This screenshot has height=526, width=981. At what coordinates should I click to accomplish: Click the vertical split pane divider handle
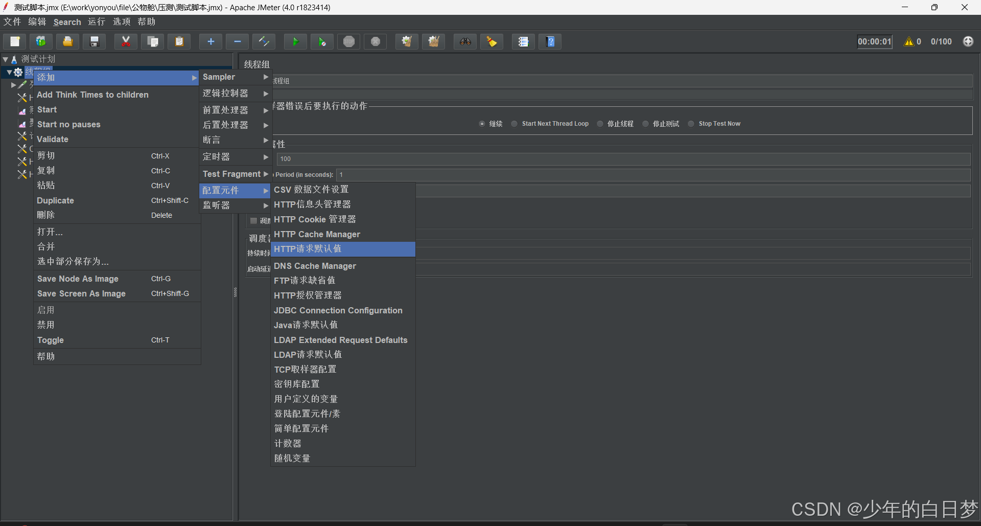[236, 292]
